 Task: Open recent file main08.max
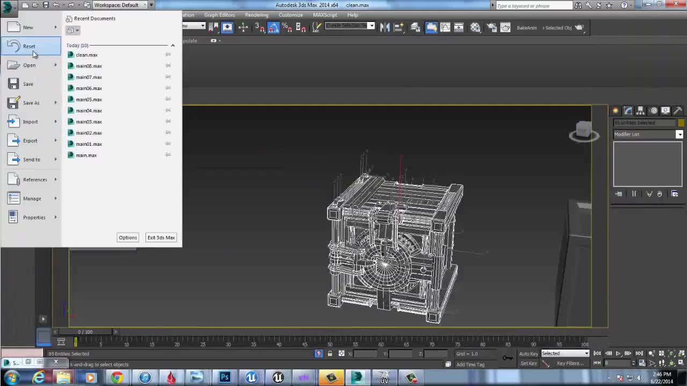point(89,66)
